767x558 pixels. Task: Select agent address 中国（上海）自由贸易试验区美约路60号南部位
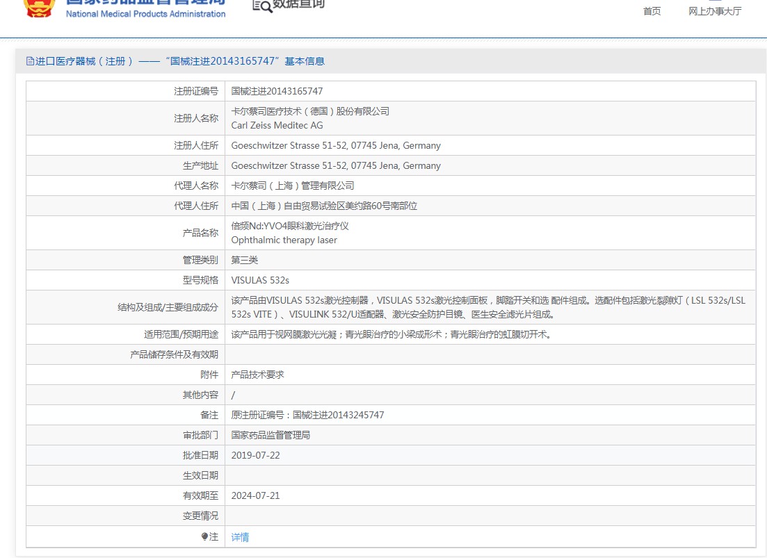tap(324, 206)
